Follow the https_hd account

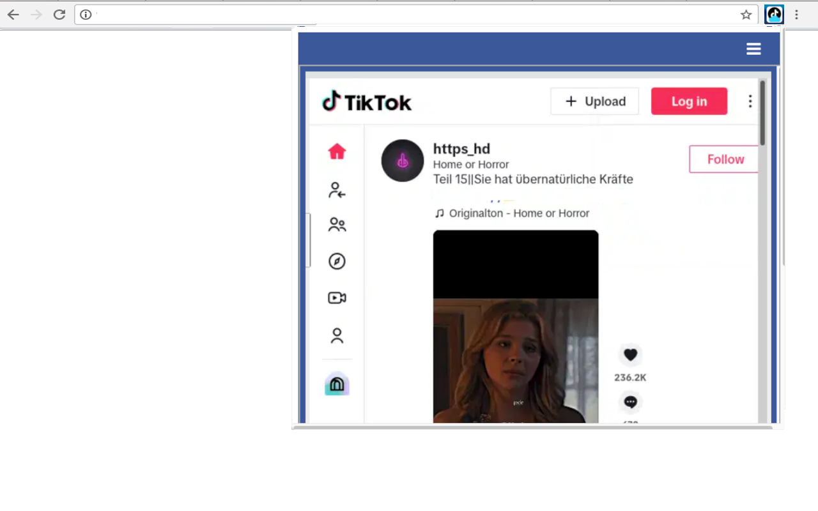(723, 159)
